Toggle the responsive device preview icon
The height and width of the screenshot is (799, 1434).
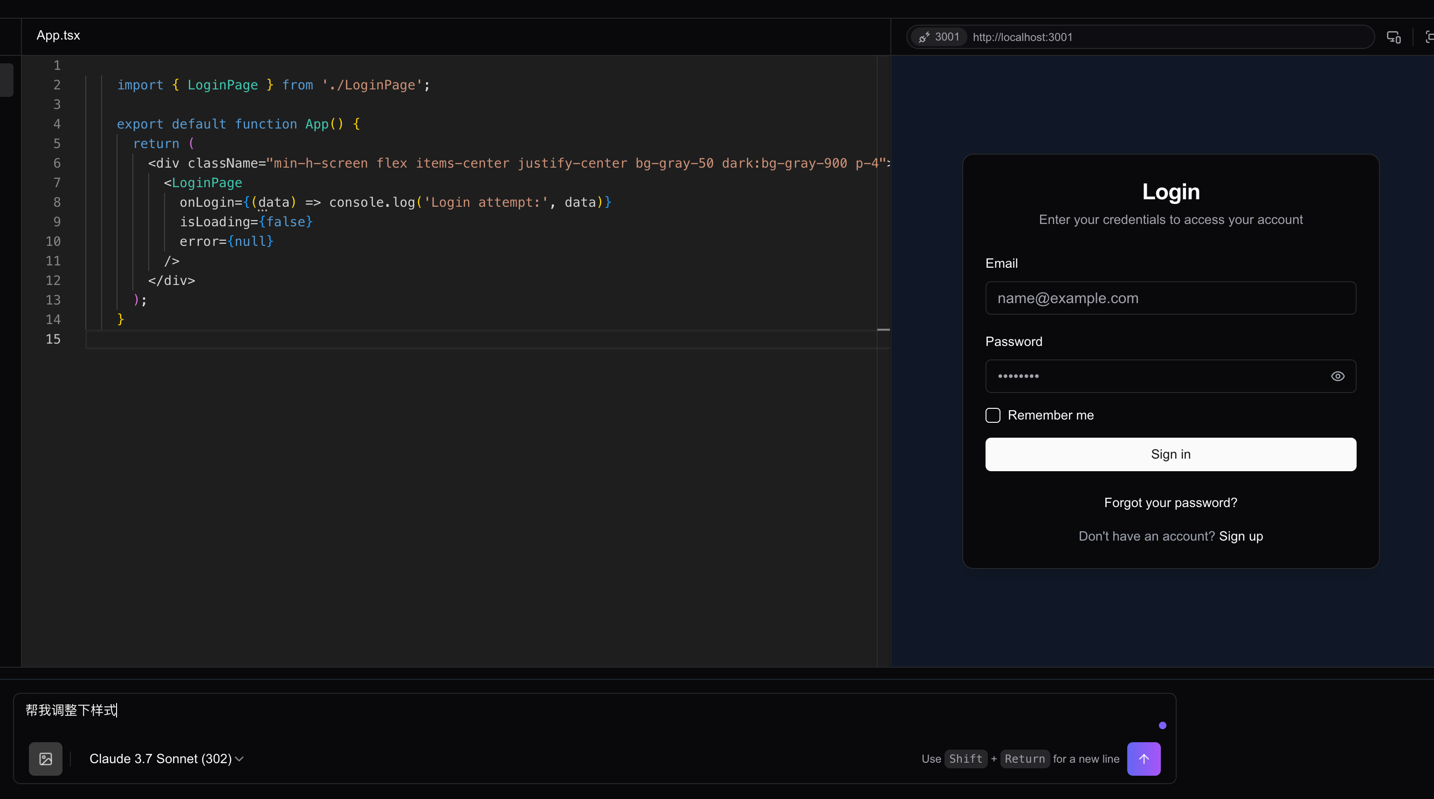pos(1393,37)
